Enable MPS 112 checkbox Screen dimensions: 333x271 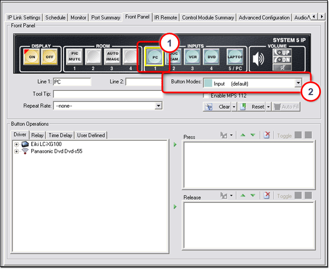coord(206,96)
